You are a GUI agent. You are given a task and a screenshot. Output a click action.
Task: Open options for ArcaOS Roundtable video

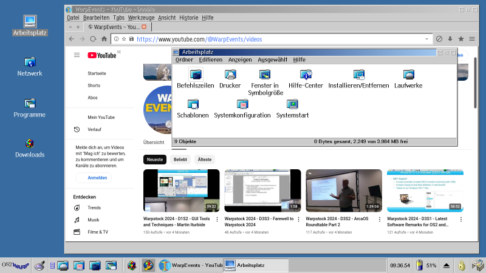[x=380, y=219]
